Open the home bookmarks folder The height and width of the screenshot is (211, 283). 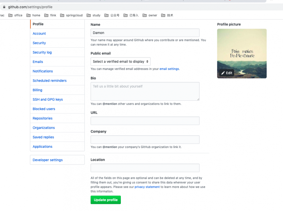pos(33,15)
